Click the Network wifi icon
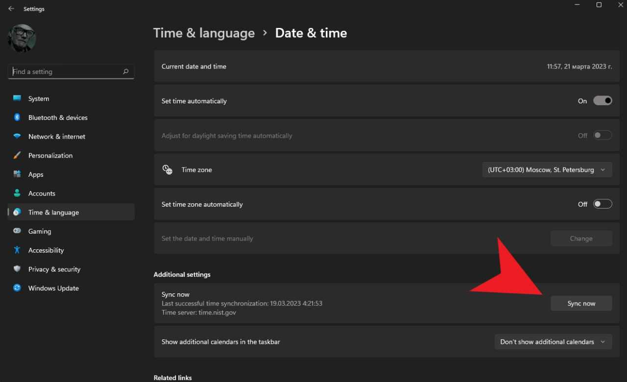Screen dimensions: 627x382 (x=17, y=137)
